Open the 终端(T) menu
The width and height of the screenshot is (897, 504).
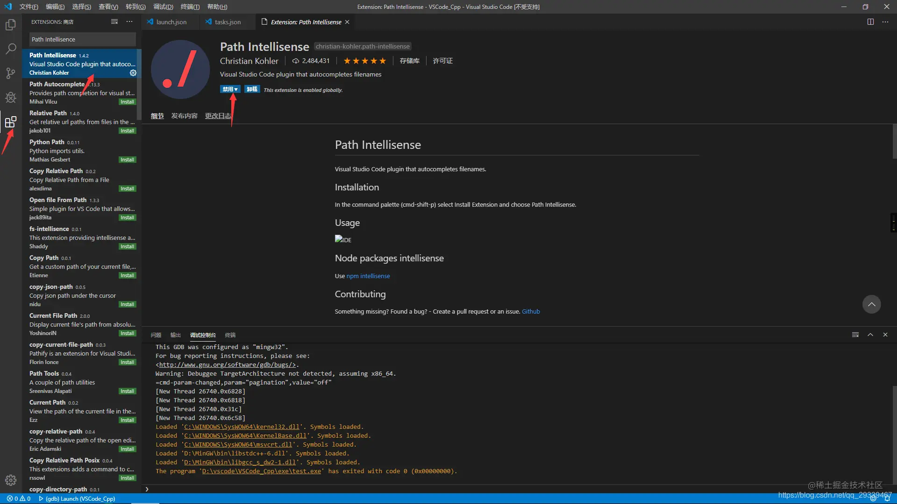190,7
